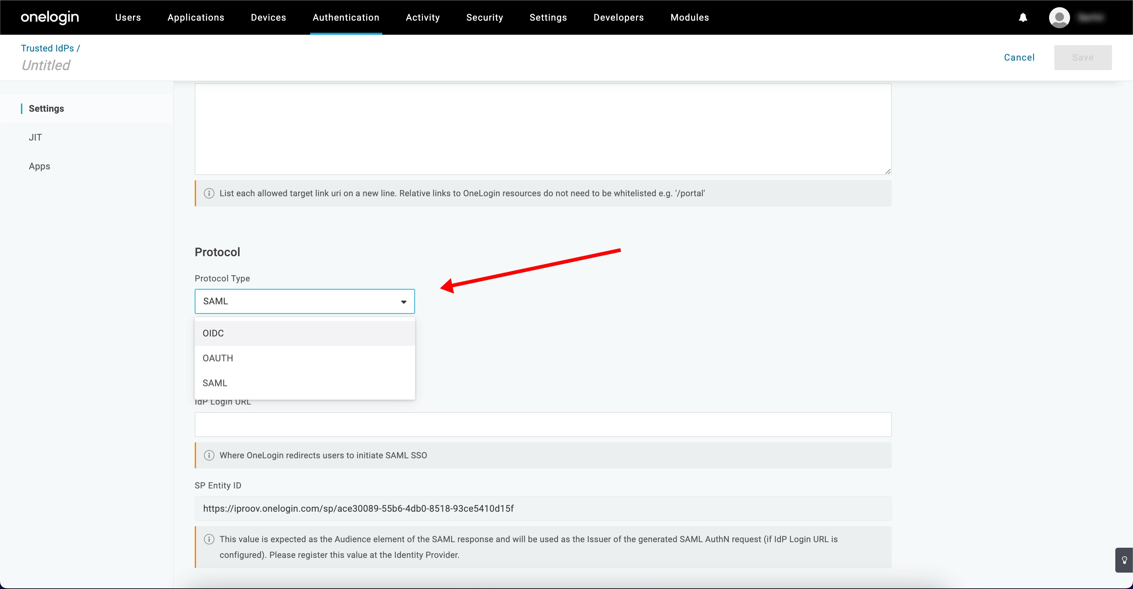Click the lightbulb help widget
The image size is (1133, 589).
tap(1124, 560)
